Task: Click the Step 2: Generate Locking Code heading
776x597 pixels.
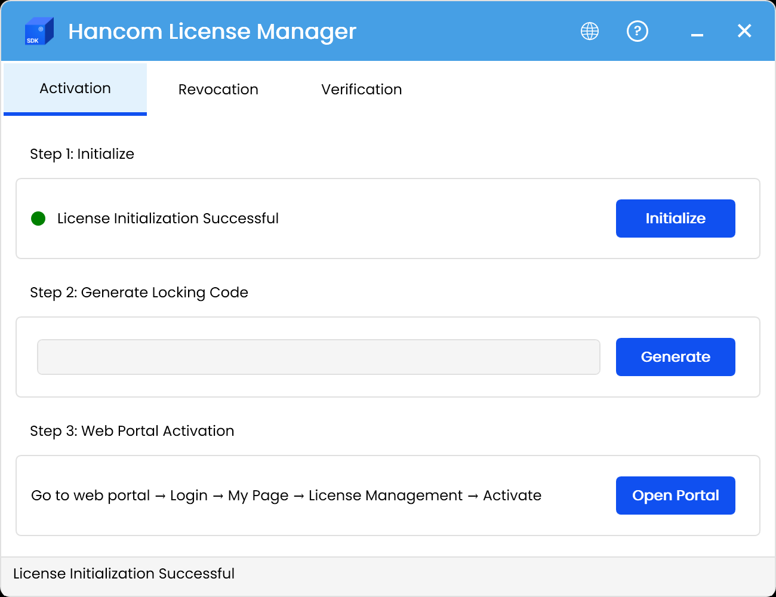Action: (x=139, y=293)
